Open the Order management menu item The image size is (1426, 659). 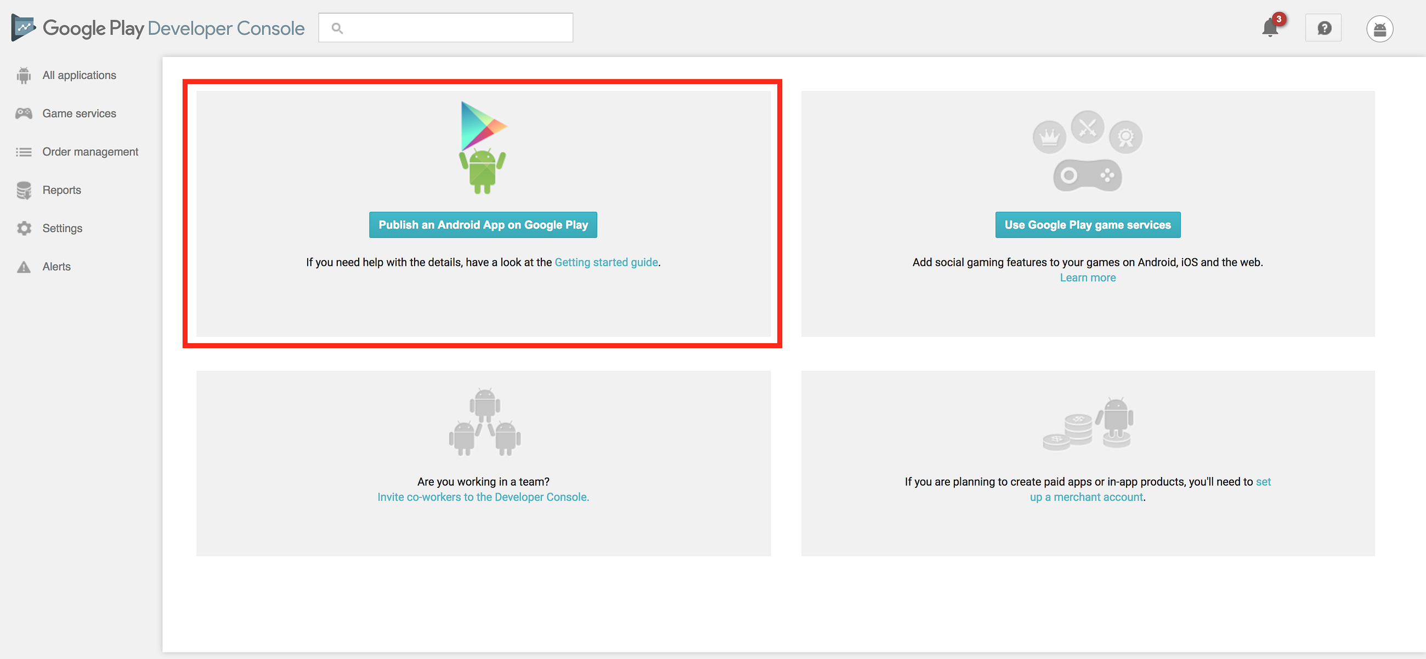point(90,152)
